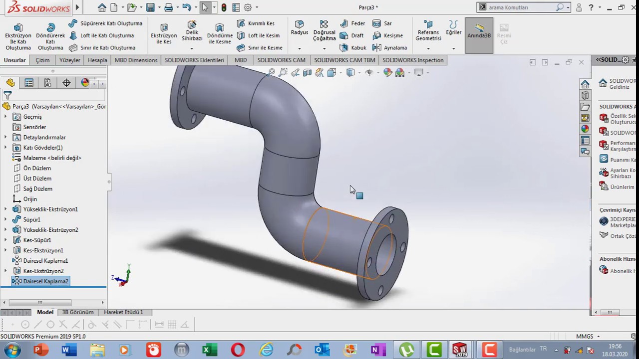The height and width of the screenshot is (359, 639).
Task: Click the Sar wrap tool
Action: click(382, 23)
